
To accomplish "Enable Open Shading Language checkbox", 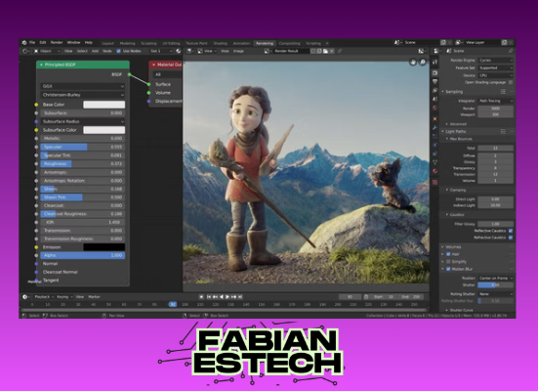I will coord(511,82).
